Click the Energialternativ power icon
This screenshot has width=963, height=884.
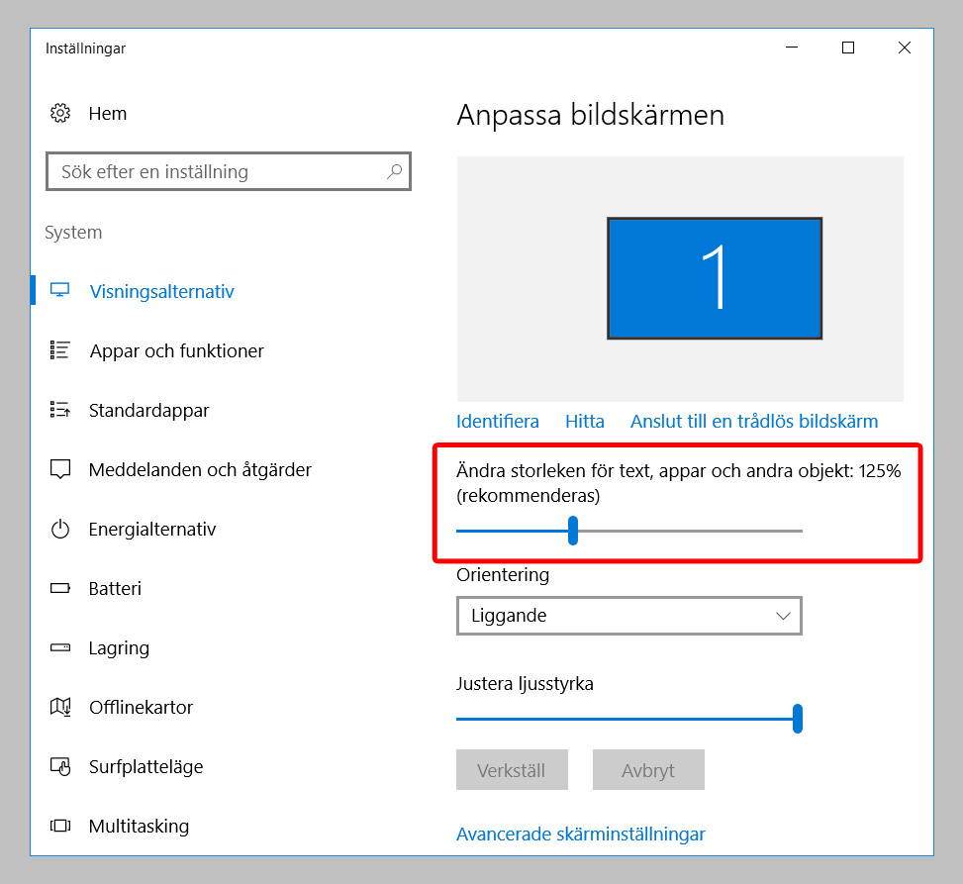[60, 529]
